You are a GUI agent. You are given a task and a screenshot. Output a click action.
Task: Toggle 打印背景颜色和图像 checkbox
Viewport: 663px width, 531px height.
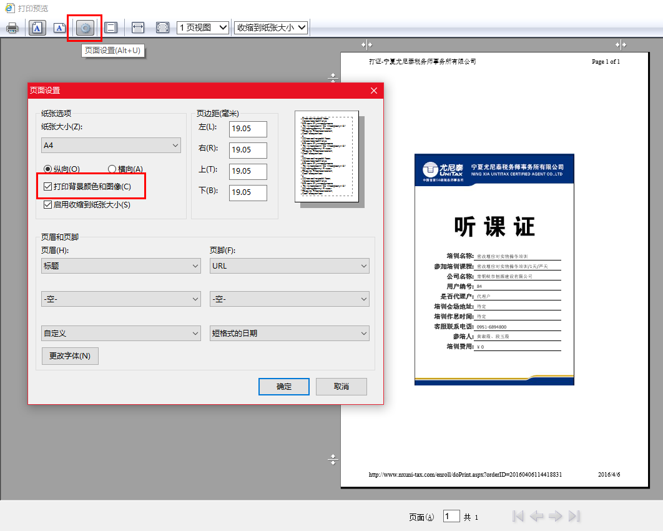(48, 187)
